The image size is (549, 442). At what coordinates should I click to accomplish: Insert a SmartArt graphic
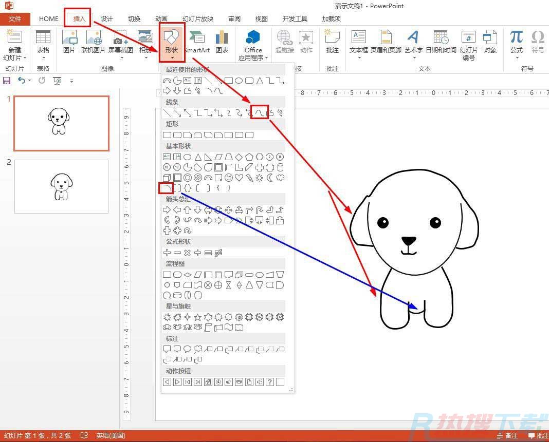coord(197,42)
